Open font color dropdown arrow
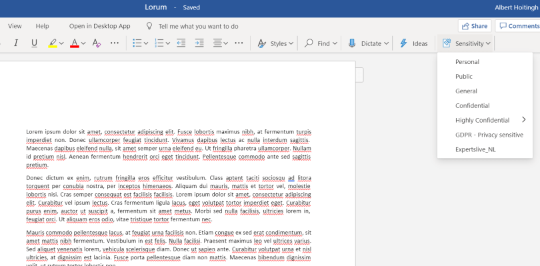540x266 pixels. pos(83,43)
